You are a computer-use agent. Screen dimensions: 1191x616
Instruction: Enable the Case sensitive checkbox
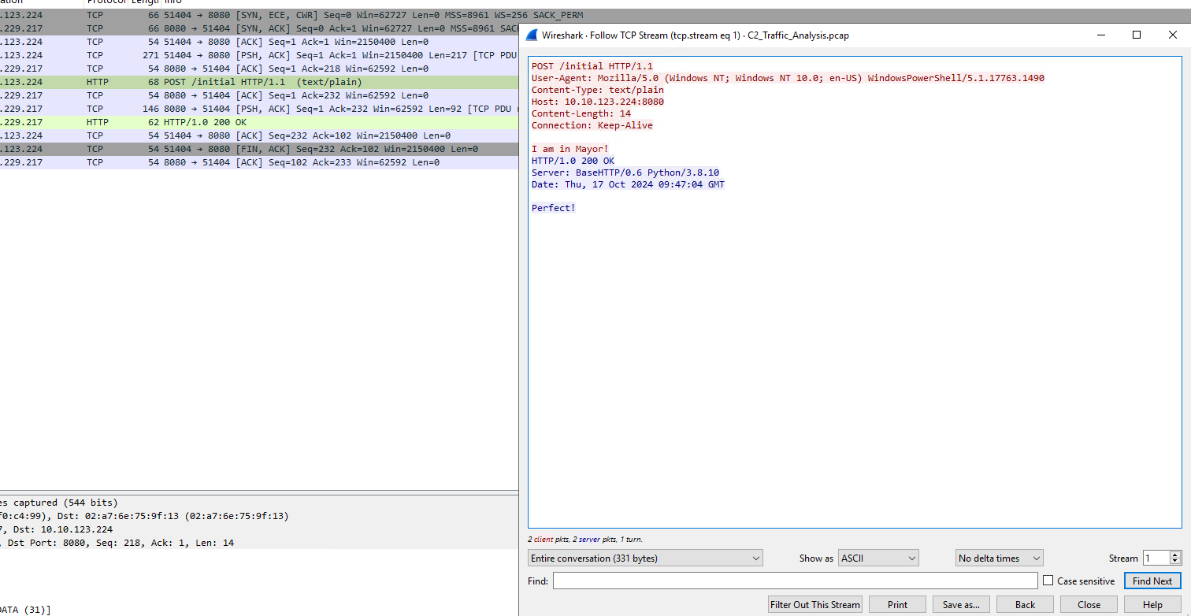coord(1048,581)
